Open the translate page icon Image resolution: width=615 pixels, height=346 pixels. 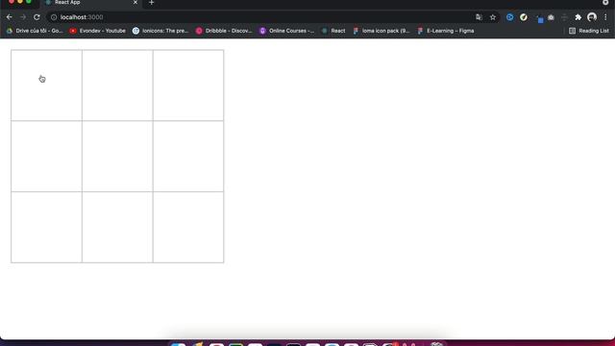tap(479, 17)
